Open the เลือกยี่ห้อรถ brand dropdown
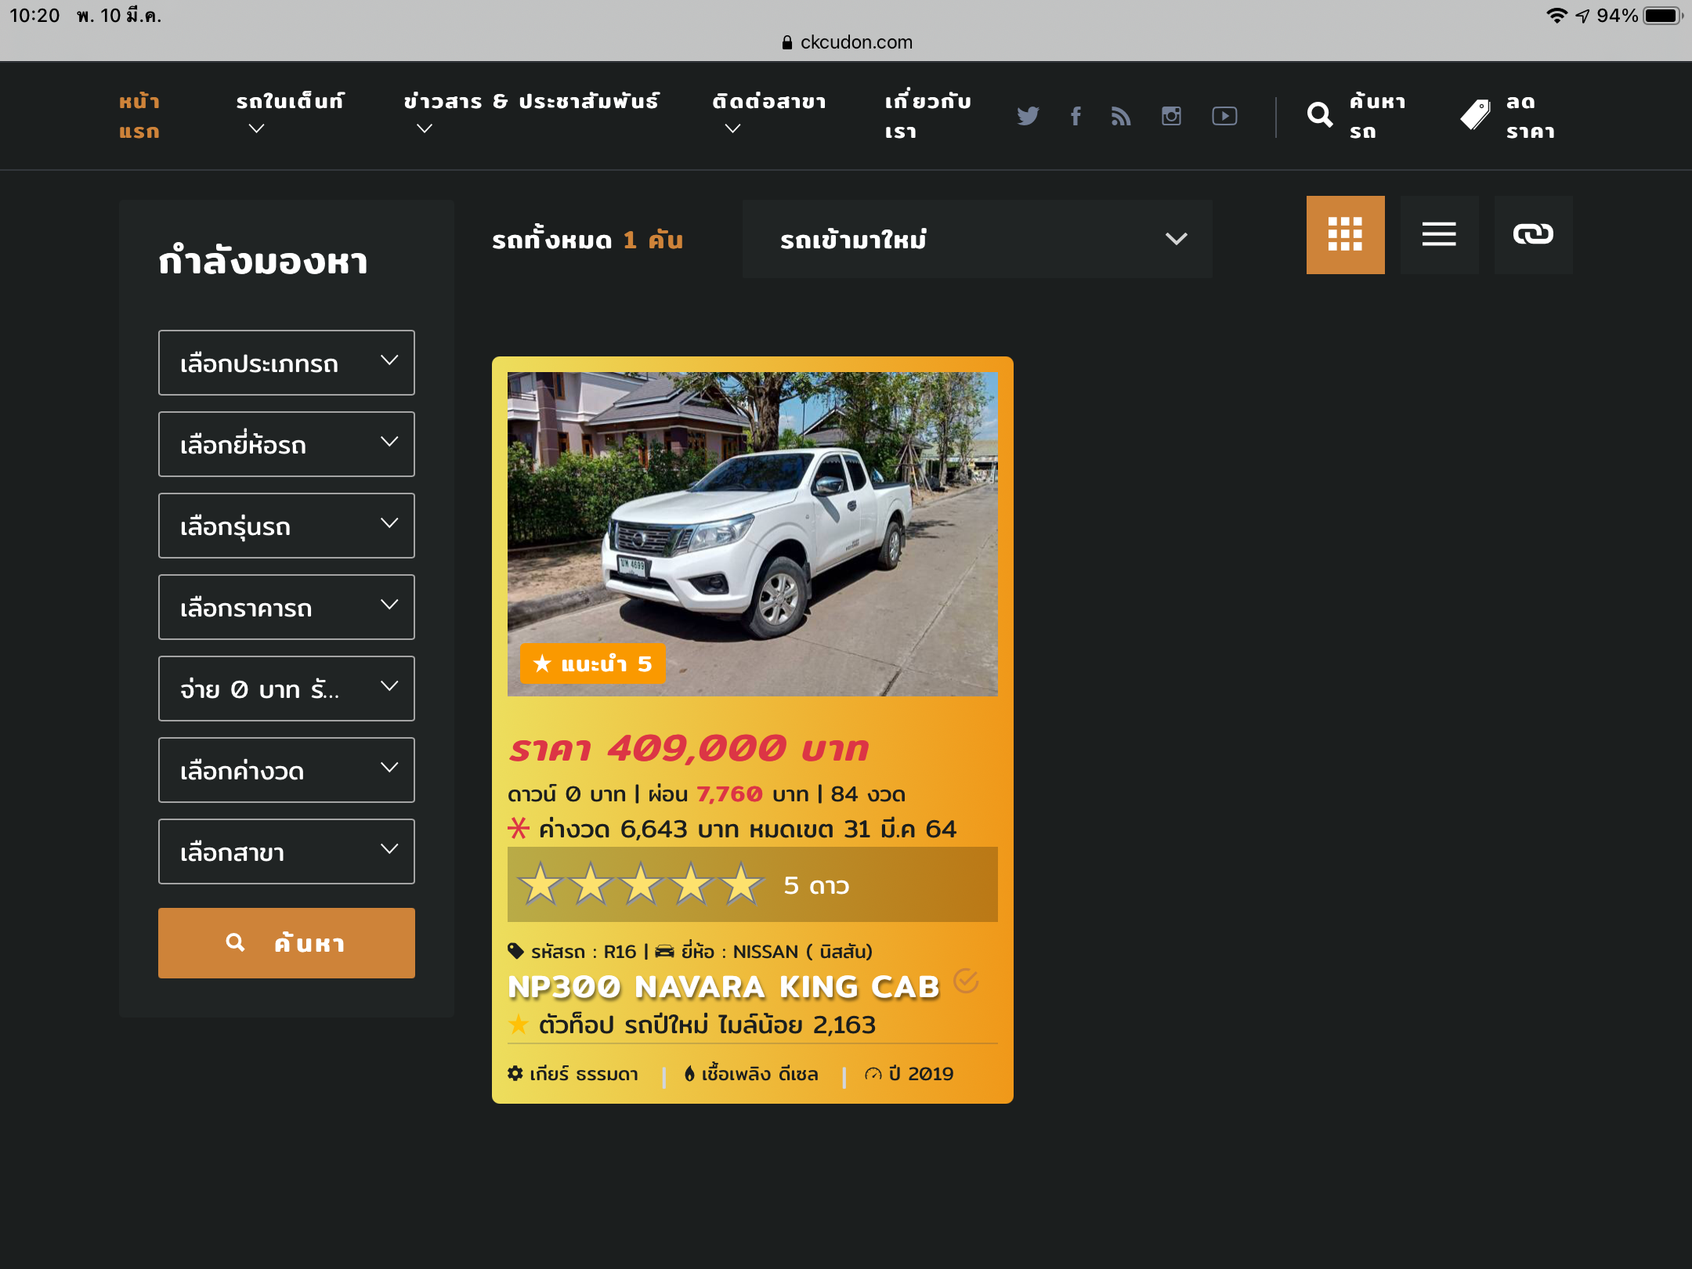 click(x=286, y=444)
